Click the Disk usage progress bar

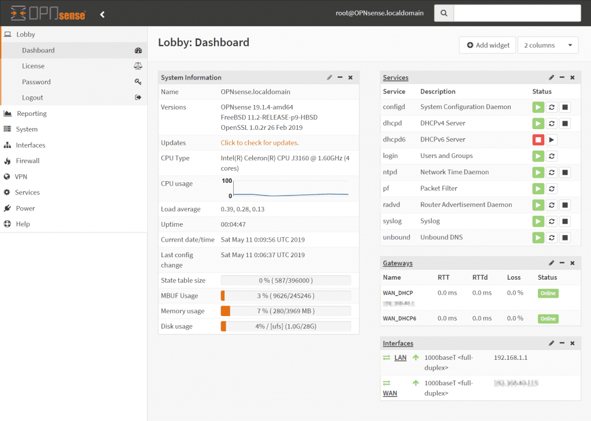(286, 326)
